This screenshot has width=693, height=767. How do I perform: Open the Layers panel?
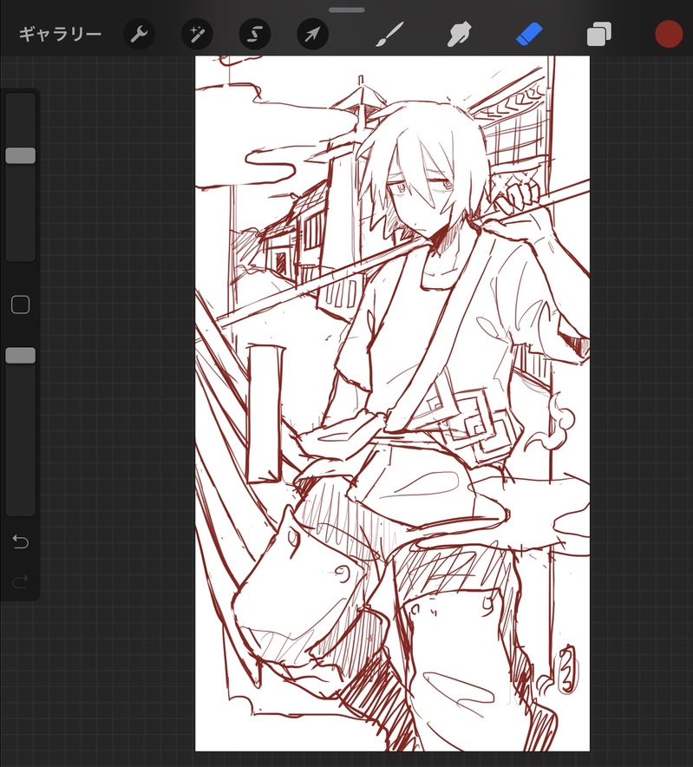click(x=599, y=34)
